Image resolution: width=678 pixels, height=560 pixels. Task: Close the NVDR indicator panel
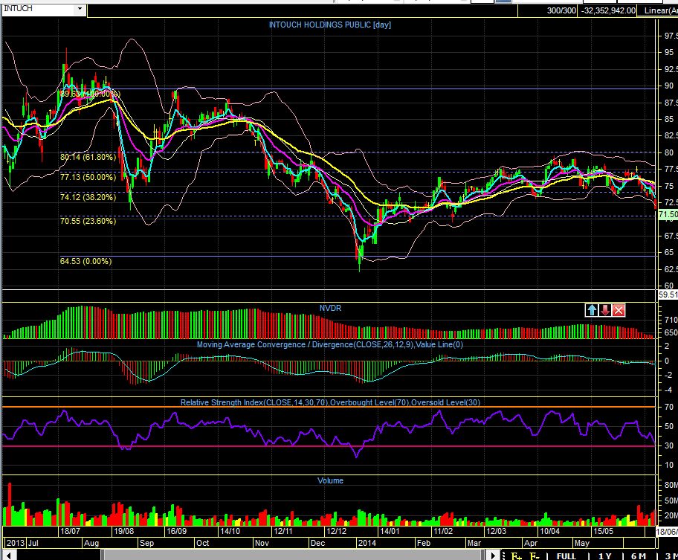(619, 310)
